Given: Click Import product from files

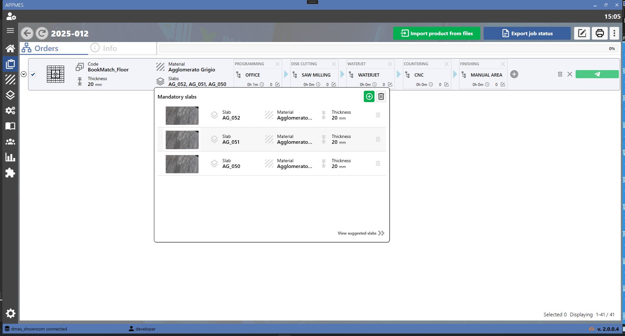Looking at the screenshot, I should point(436,33).
